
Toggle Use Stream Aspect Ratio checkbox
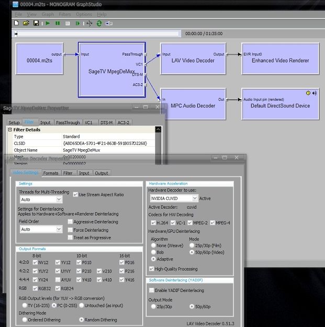[x=76, y=195]
